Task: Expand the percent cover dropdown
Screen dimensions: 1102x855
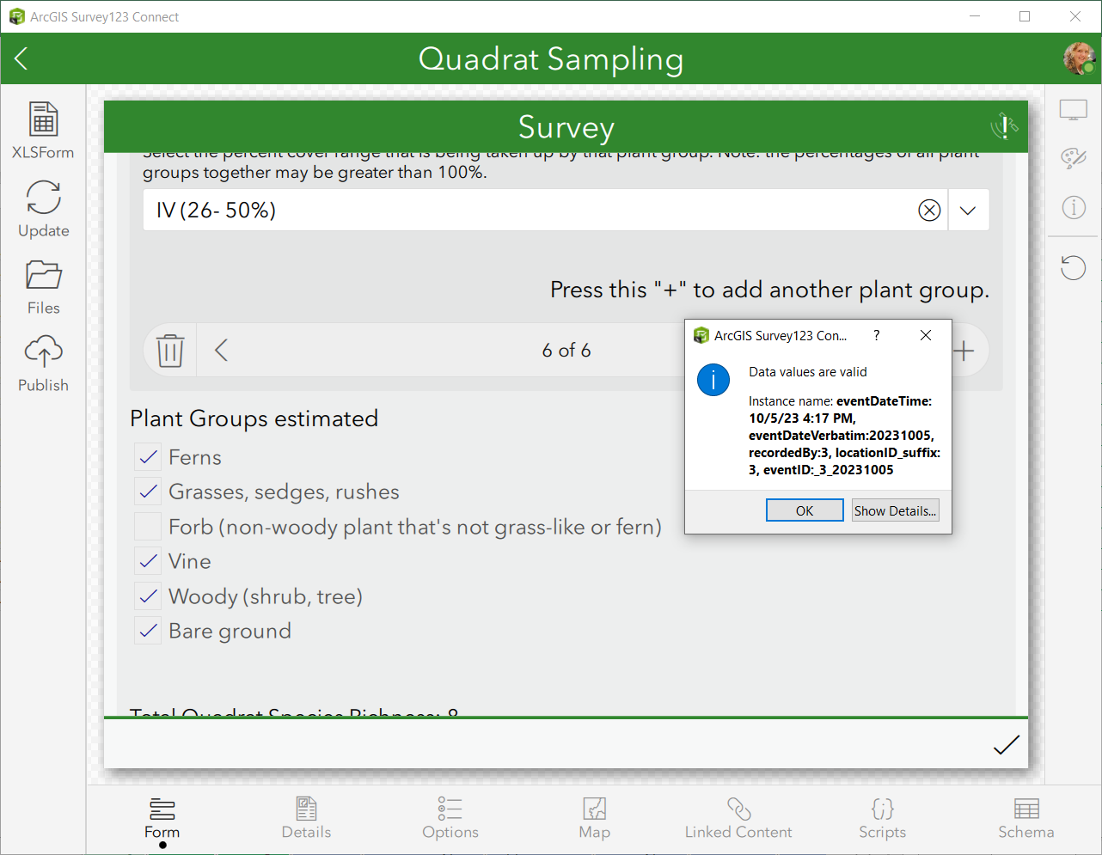Action: 969,210
